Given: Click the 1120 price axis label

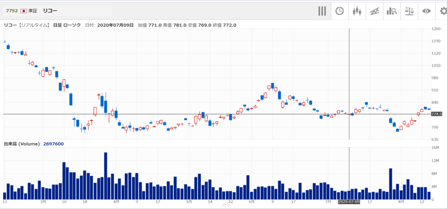Looking at the screenshot, I should [x=436, y=53].
